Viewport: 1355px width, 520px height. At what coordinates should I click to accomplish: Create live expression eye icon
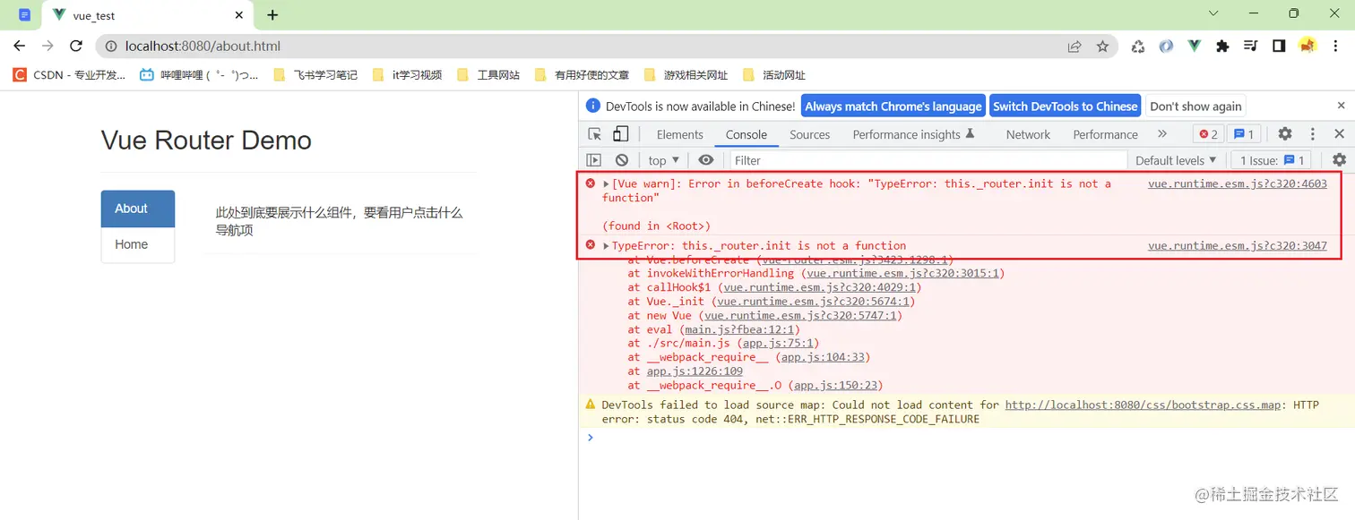coord(706,160)
